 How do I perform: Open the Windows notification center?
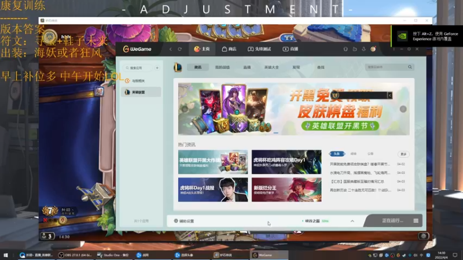coord(455,255)
